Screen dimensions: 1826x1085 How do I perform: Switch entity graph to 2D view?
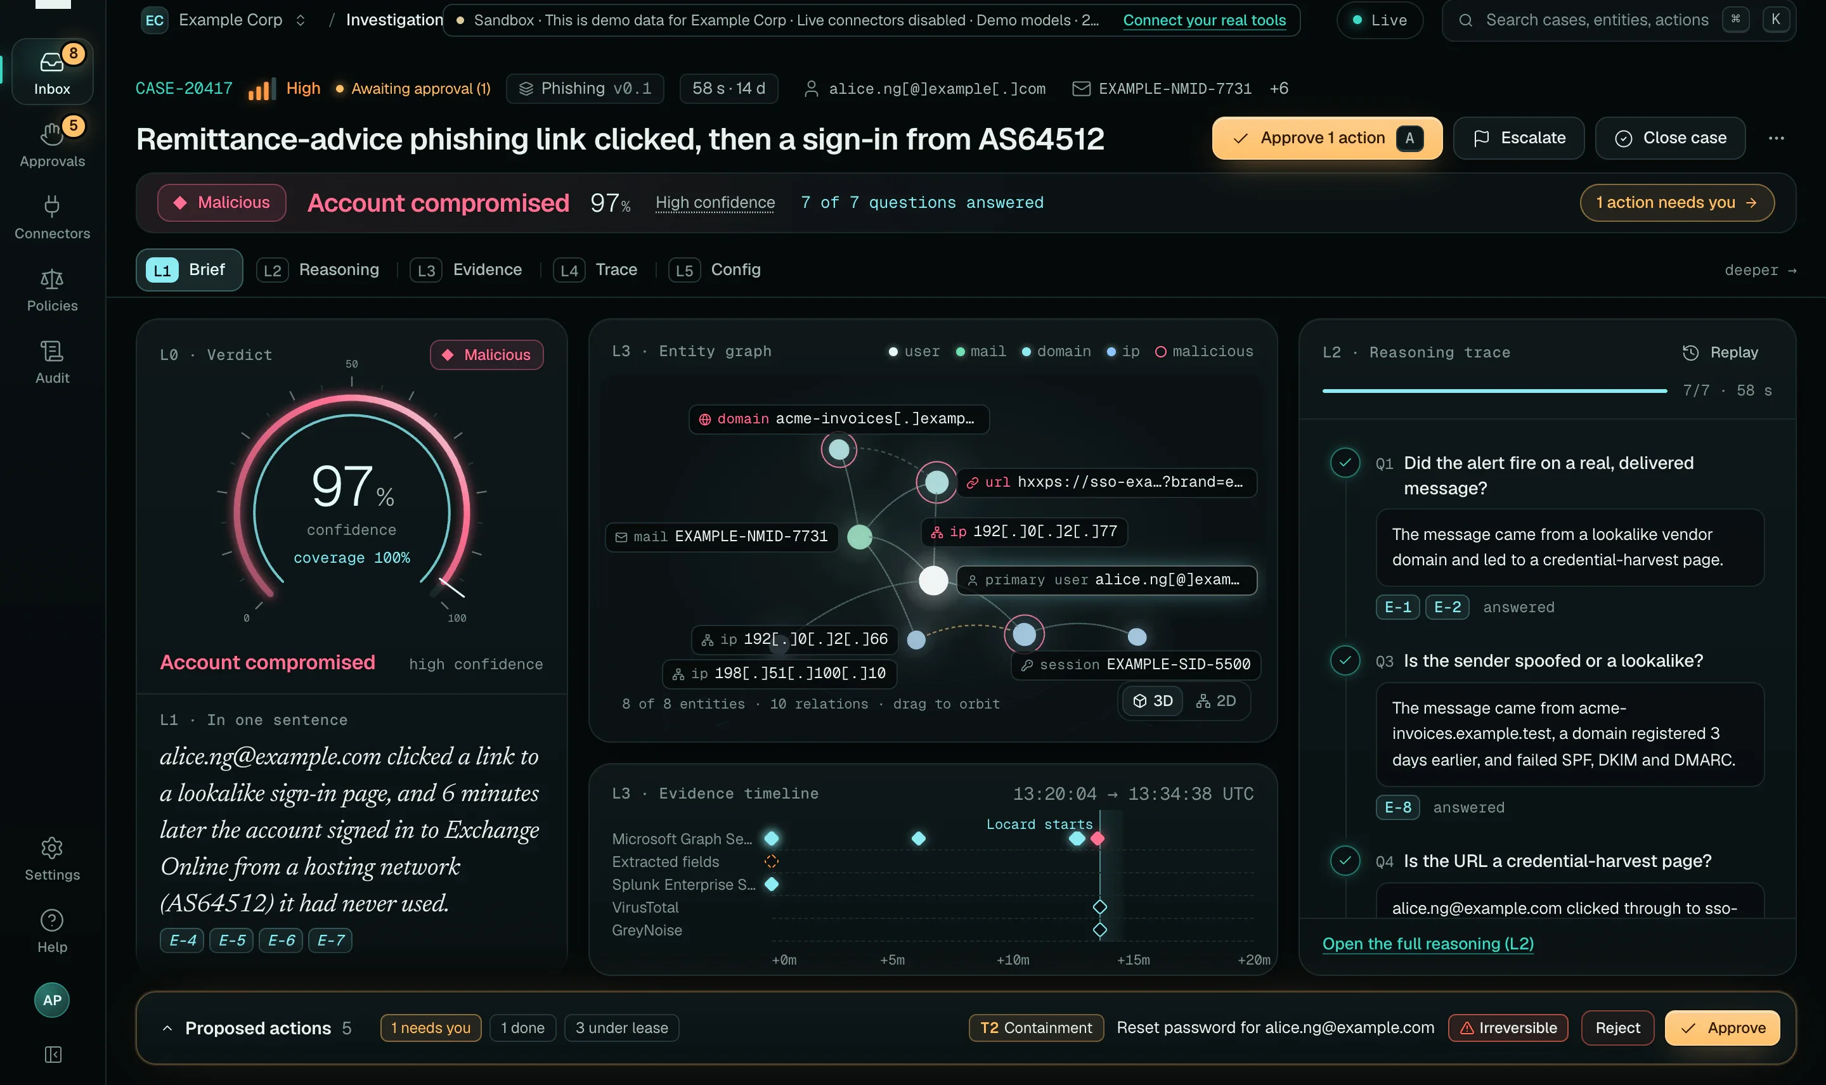pyautogui.click(x=1215, y=700)
